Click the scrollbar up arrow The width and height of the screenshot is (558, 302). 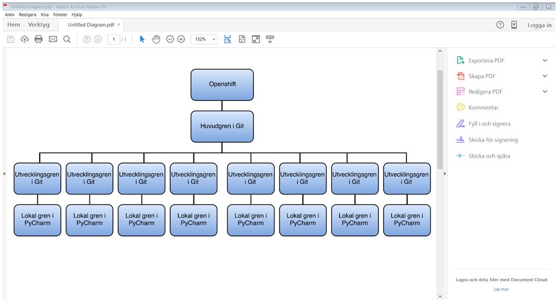tap(440, 51)
